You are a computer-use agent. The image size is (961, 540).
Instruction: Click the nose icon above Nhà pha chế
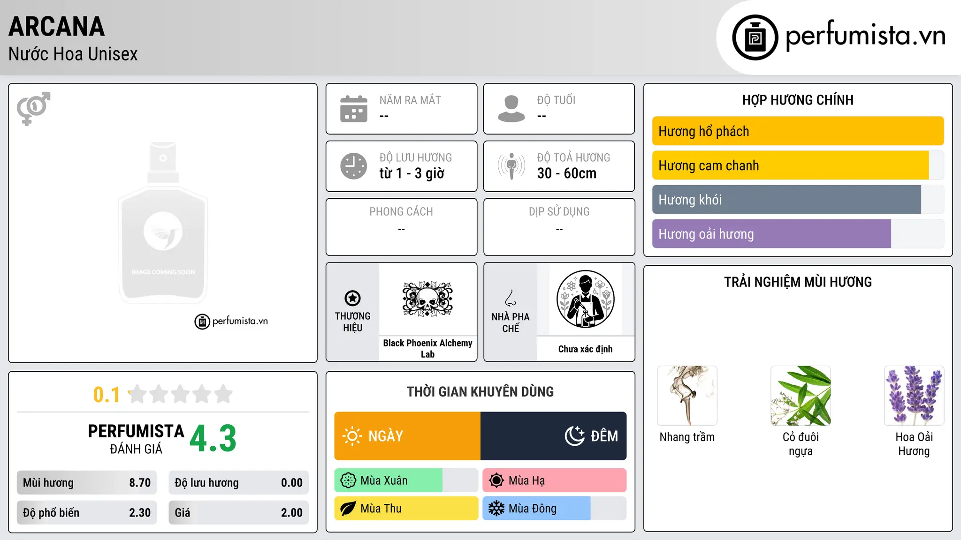click(511, 298)
